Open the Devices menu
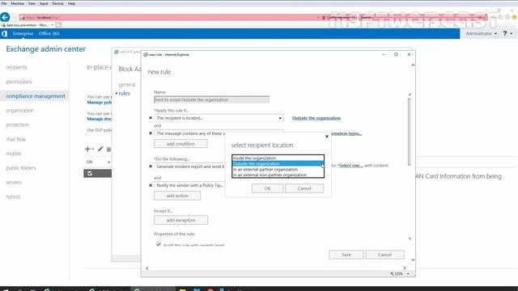This screenshot has height=291, width=518. (57, 3)
